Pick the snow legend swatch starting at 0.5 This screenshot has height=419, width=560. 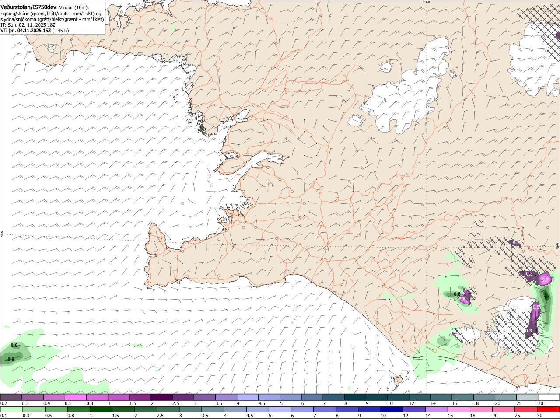pos(75,397)
